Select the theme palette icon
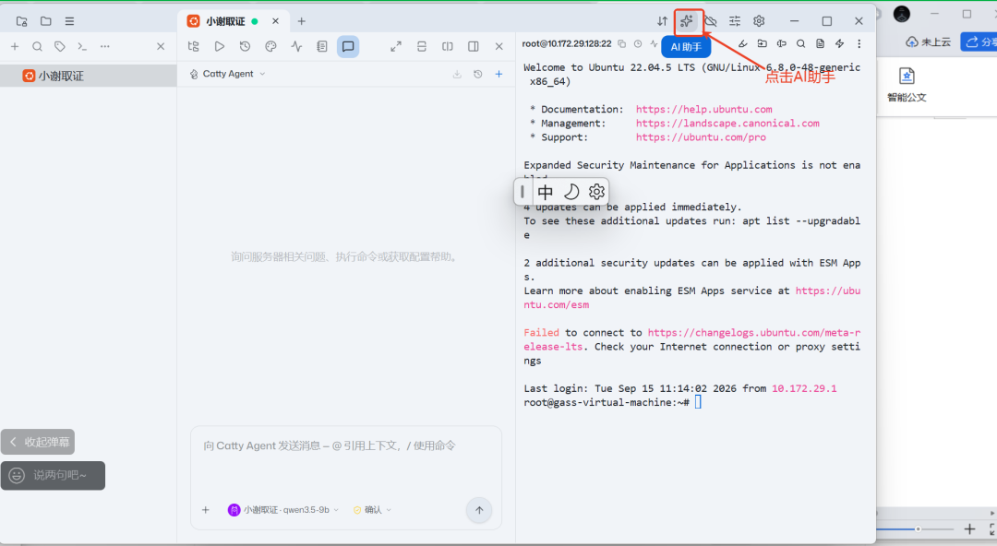The image size is (997, 546). point(270,46)
